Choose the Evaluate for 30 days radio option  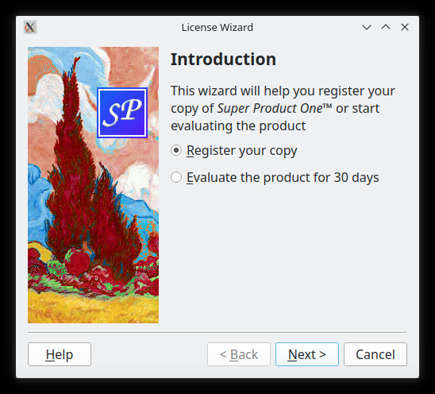click(x=176, y=177)
